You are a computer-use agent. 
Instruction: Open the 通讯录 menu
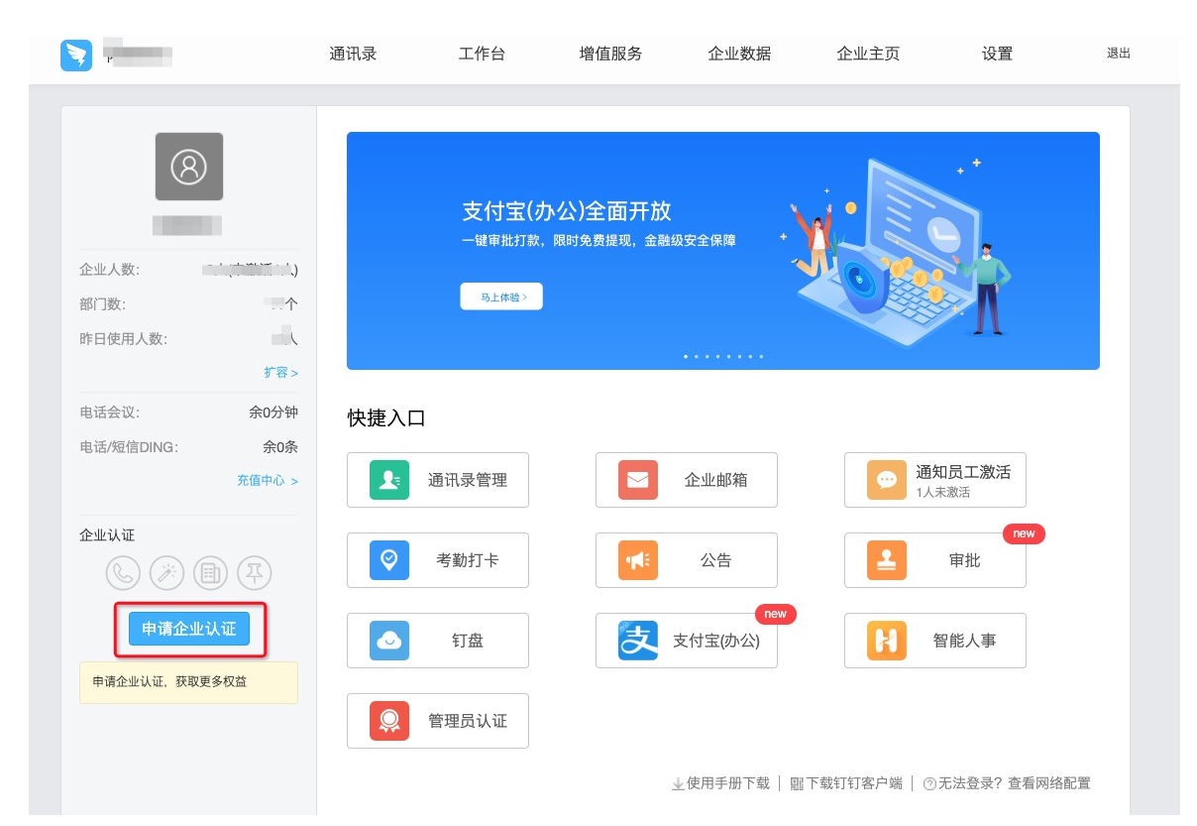tap(353, 54)
